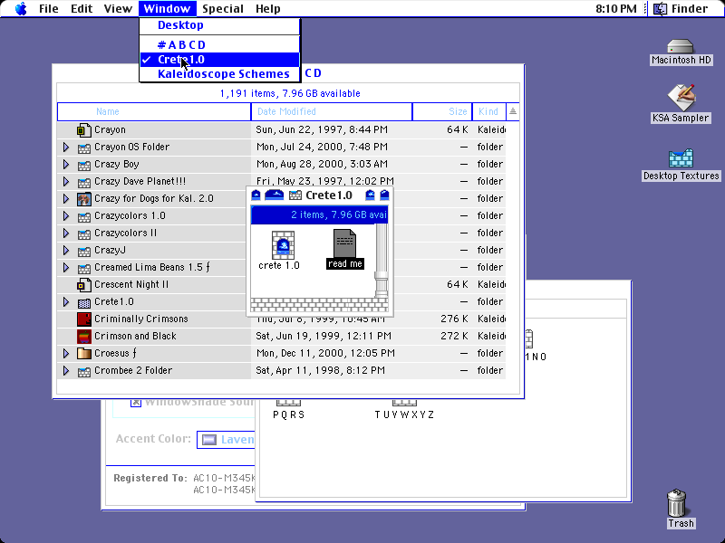
Task: Click the Crete1.0 window's column-styled vertical scrollbar
Action: (382, 261)
